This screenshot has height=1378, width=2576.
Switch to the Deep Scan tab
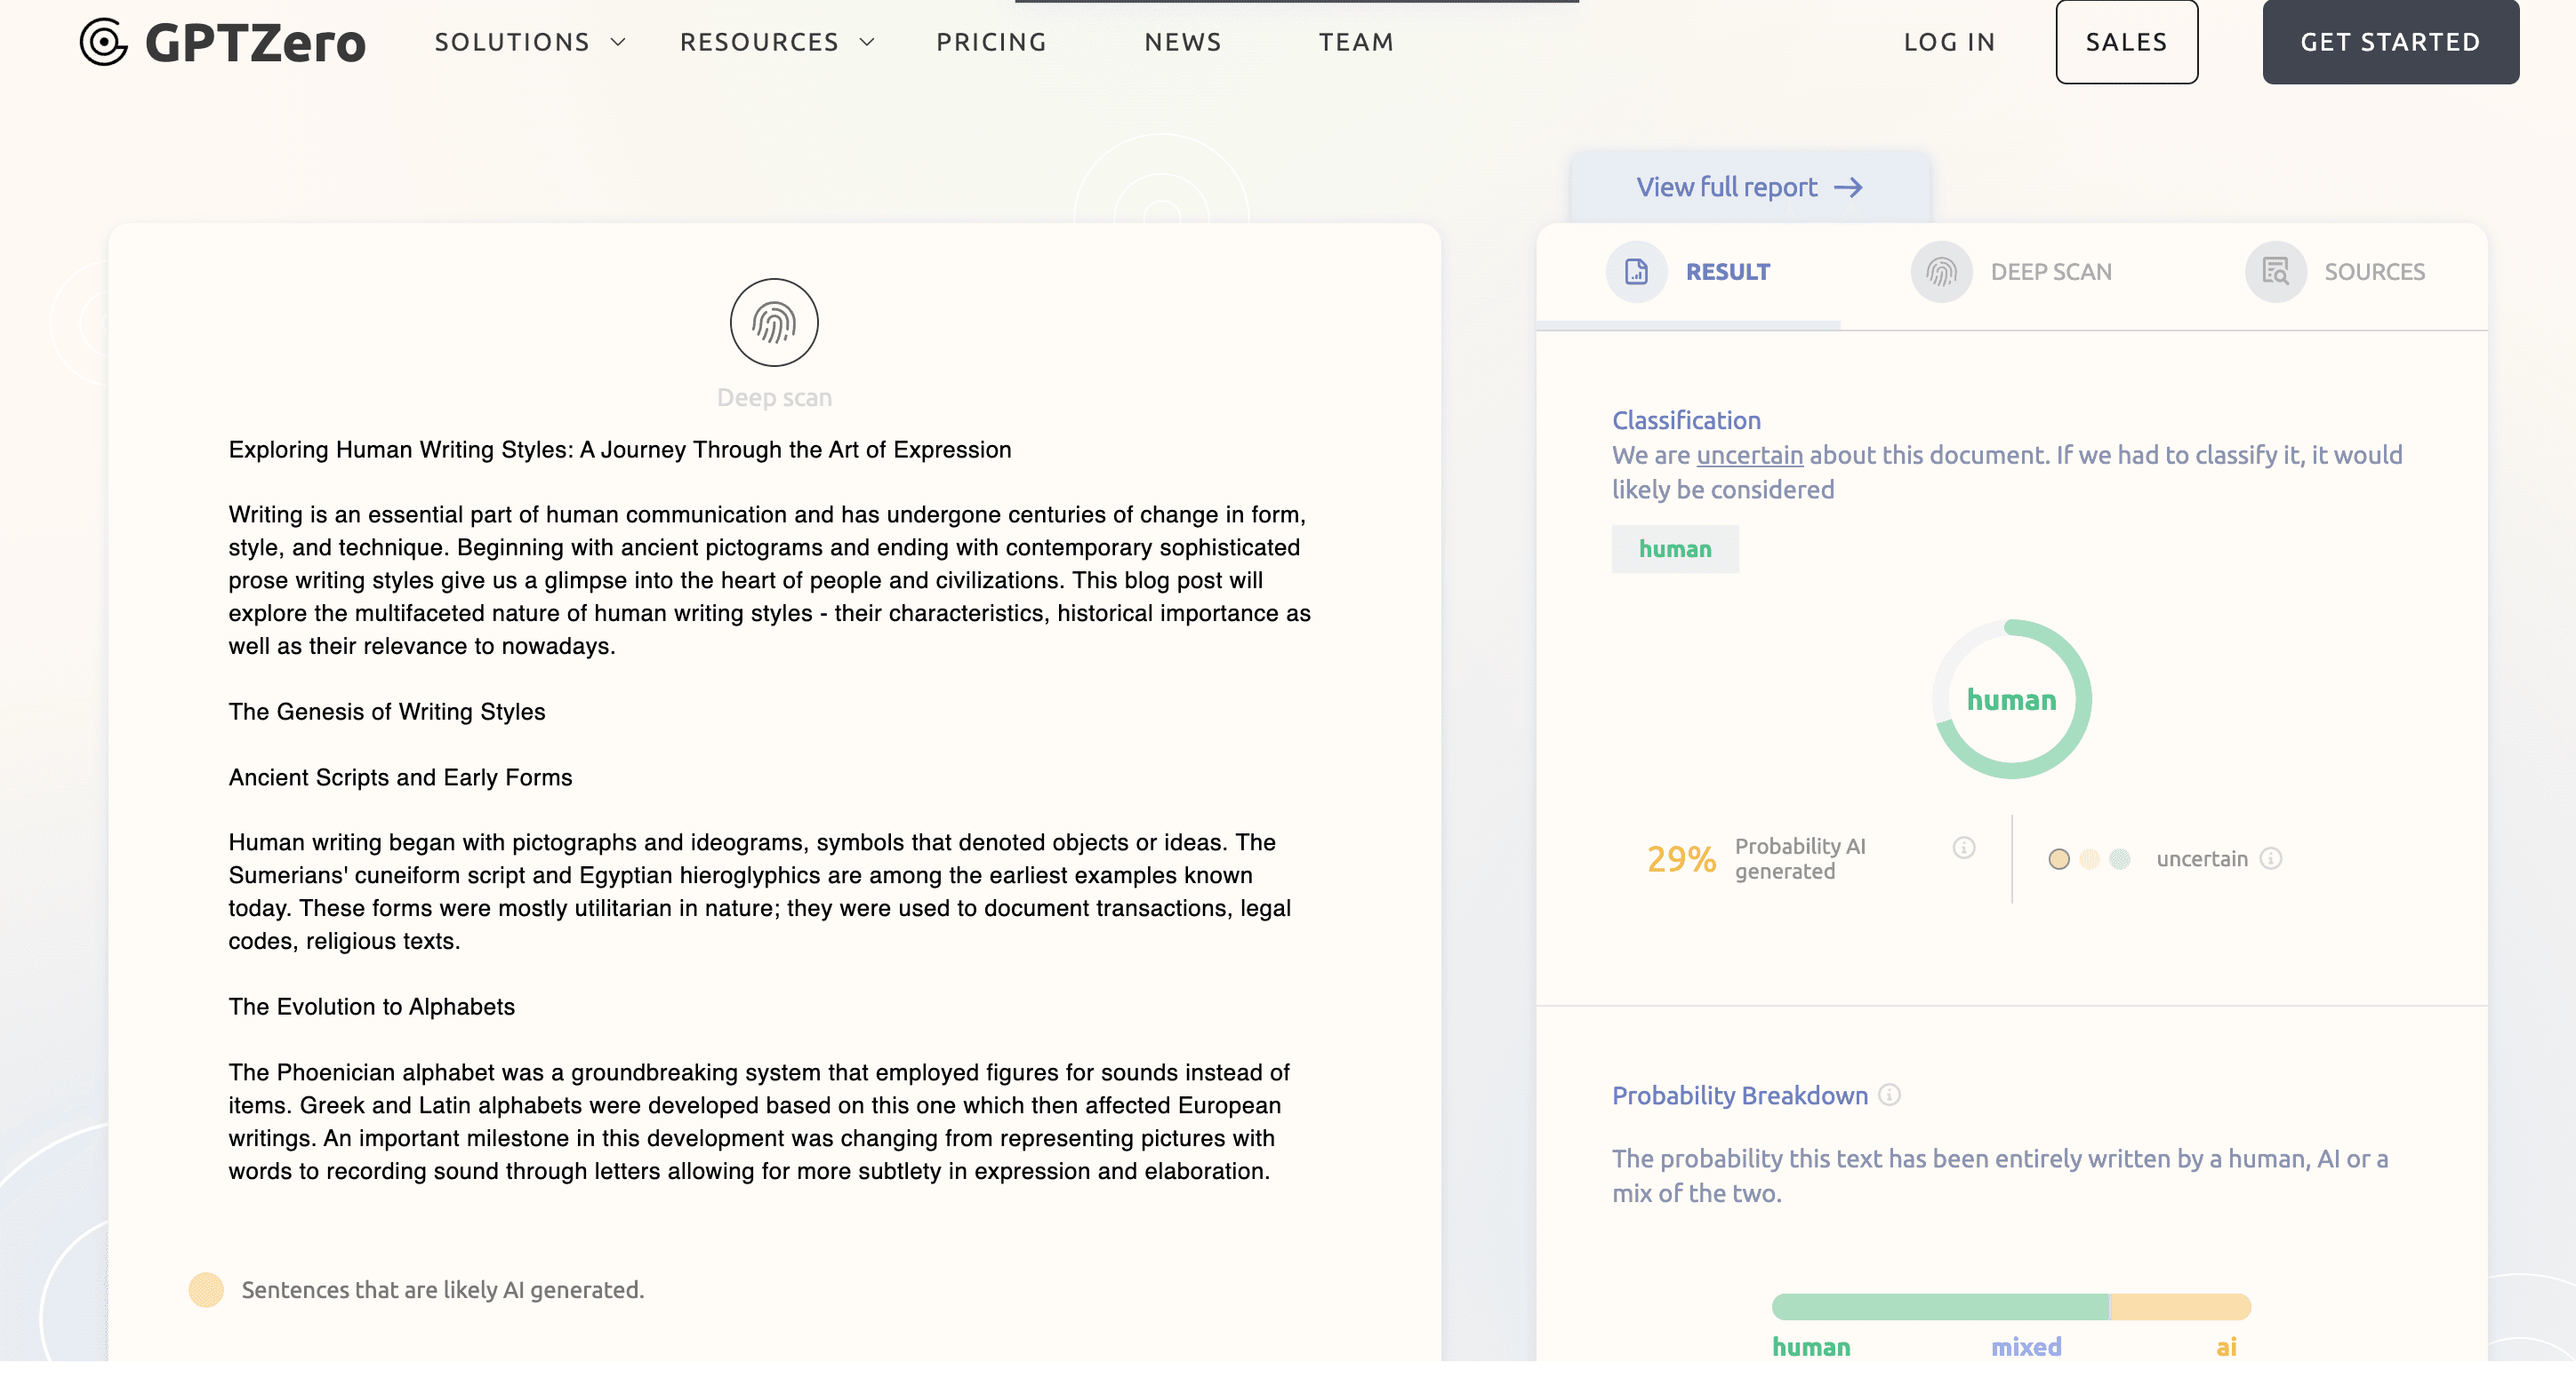point(2050,271)
